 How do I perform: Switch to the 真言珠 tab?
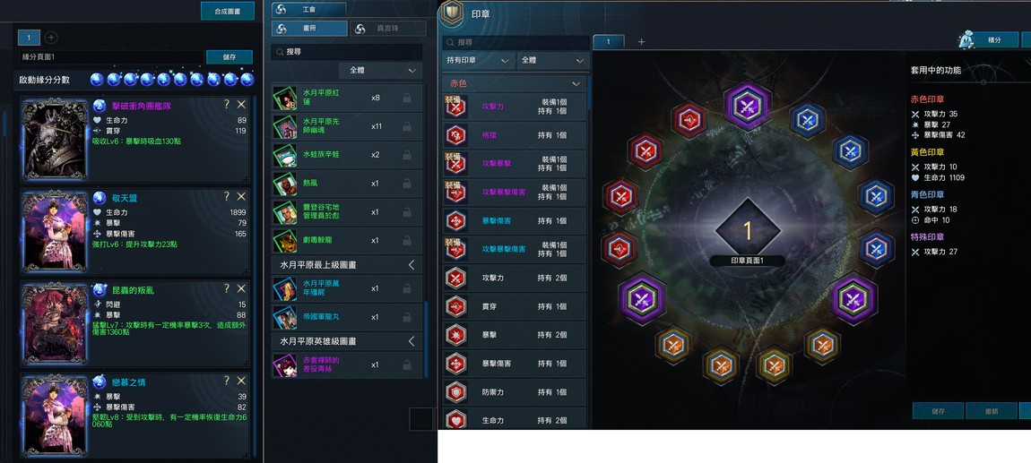388,29
